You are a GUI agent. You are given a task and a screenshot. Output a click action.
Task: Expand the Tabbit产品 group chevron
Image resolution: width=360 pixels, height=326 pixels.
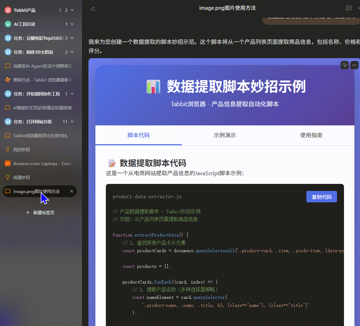click(x=72, y=10)
